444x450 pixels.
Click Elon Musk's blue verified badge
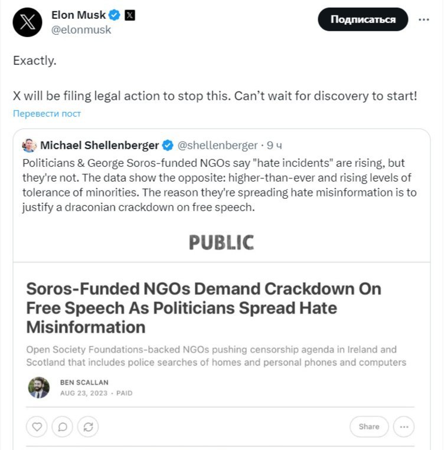pyautogui.click(x=114, y=15)
